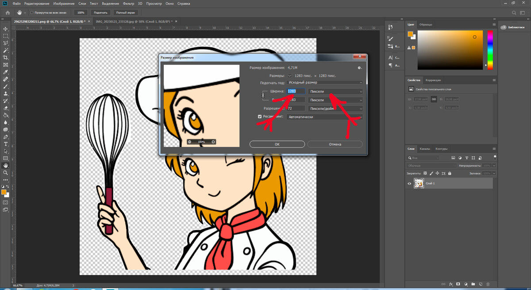Select the Frame tool
Image resolution: width=531 pixels, height=290 pixels.
[6, 65]
